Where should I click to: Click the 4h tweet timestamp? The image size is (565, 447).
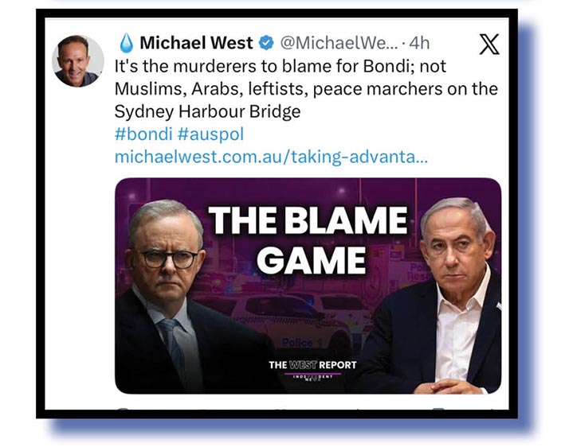(x=419, y=43)
